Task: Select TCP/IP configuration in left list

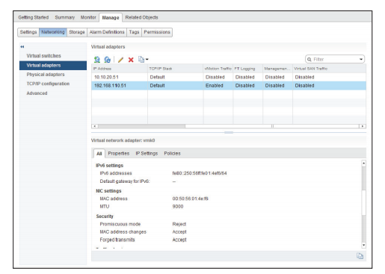Action: click(x=53, y=84)
